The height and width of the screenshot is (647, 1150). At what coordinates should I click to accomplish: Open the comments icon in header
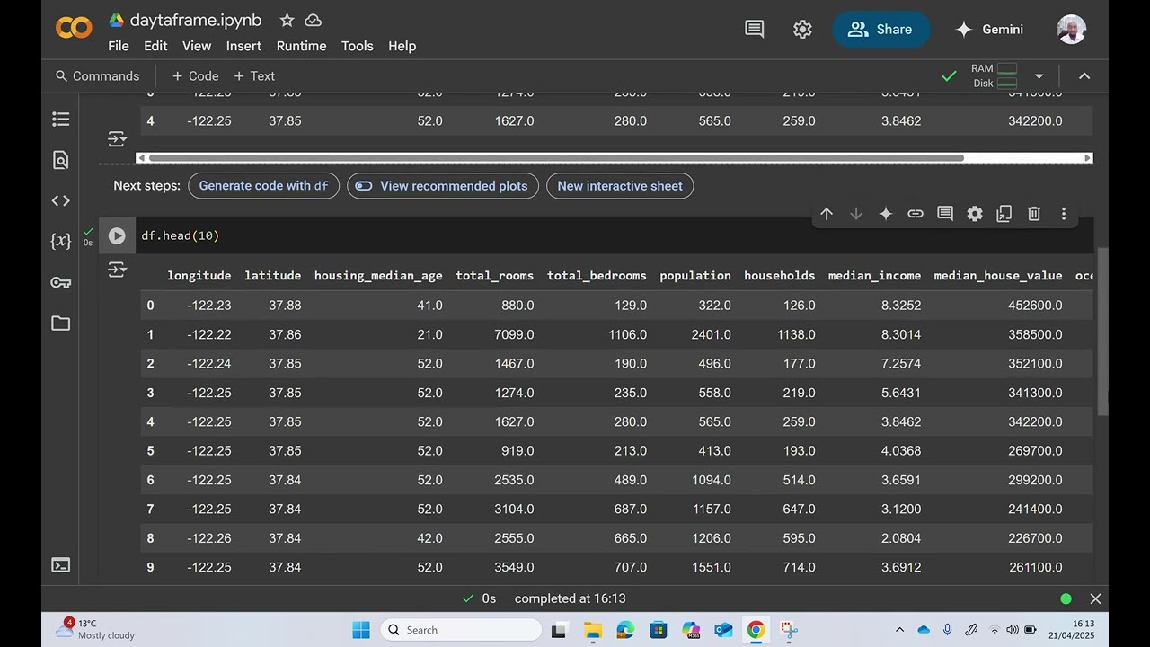[755, 30]
